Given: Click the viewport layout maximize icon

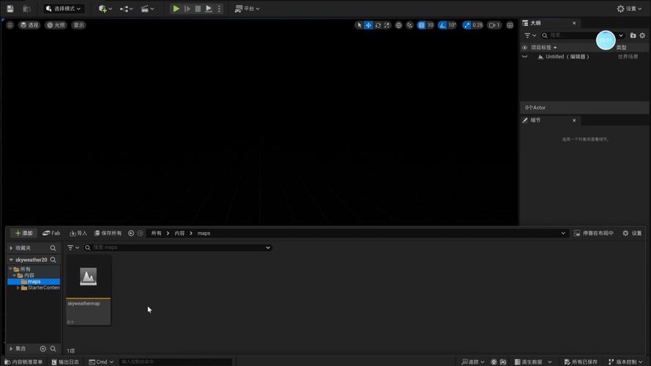Looking at the screenshot, I should click(510, 25).
